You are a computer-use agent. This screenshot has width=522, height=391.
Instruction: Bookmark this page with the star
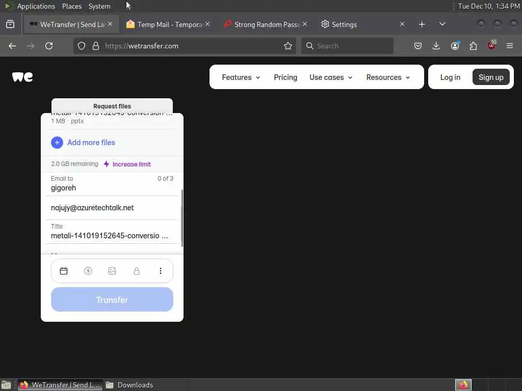(x=288, y=46)
